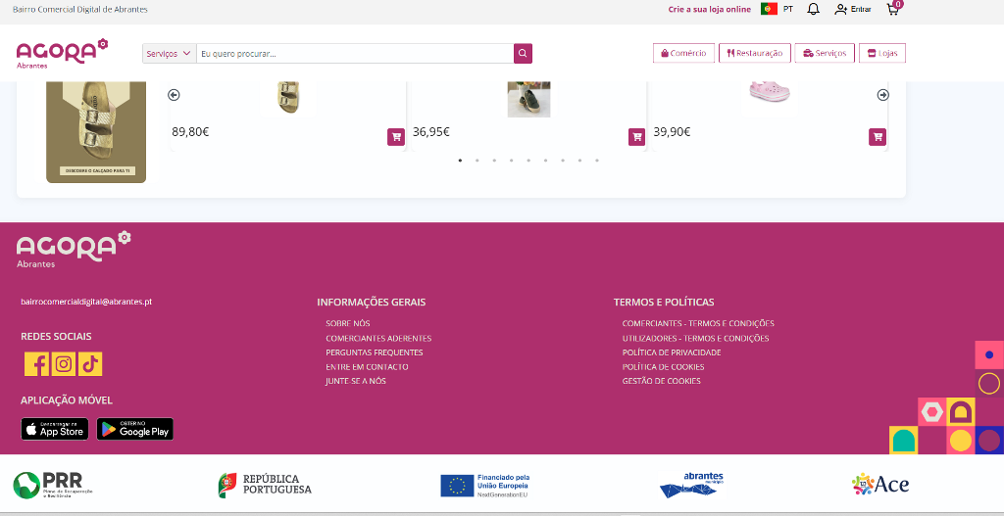Select the first carousel pagination dot

click(x=460, y=160)
